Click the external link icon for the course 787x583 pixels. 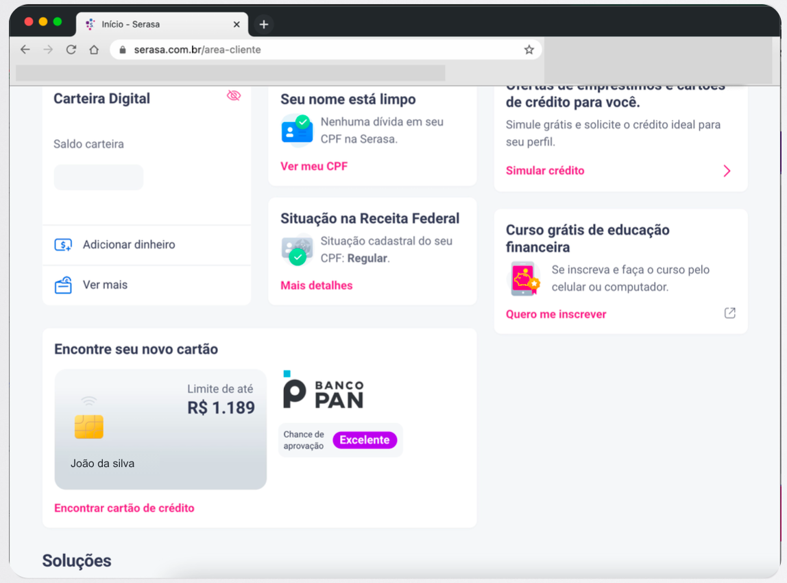tap(730, 313)
